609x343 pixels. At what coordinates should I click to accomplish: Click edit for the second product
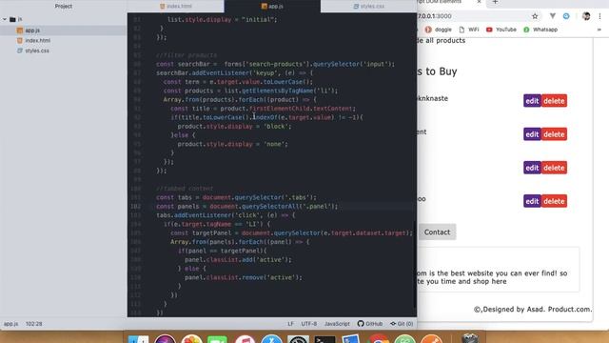coord(532,134)
